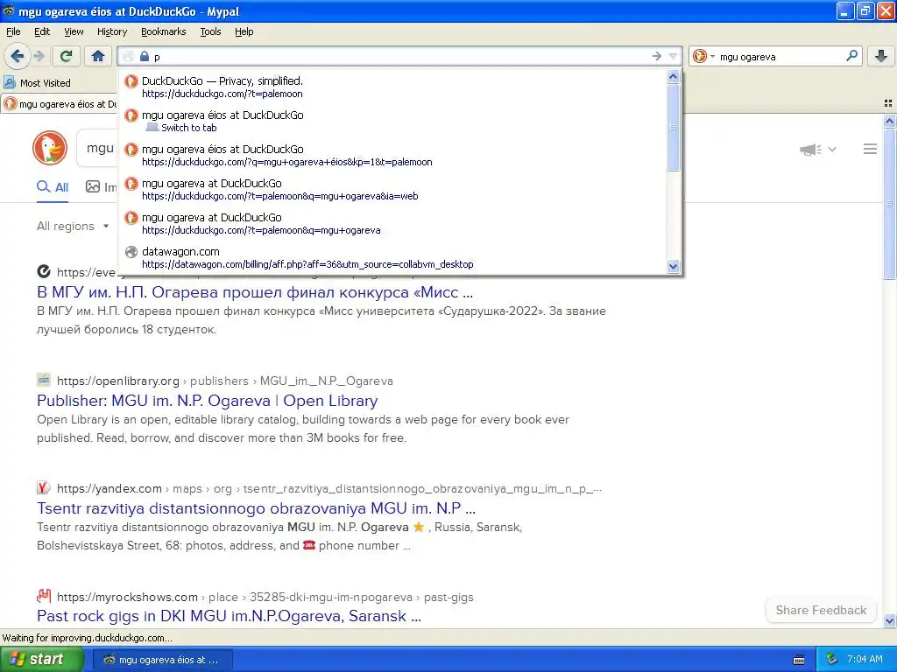Click the openlibrary.org result URL
Screen dimensions: 897x672
click(x=225, y=381)
